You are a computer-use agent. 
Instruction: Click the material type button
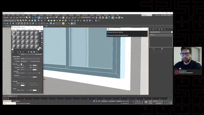(x=38, y=54)
